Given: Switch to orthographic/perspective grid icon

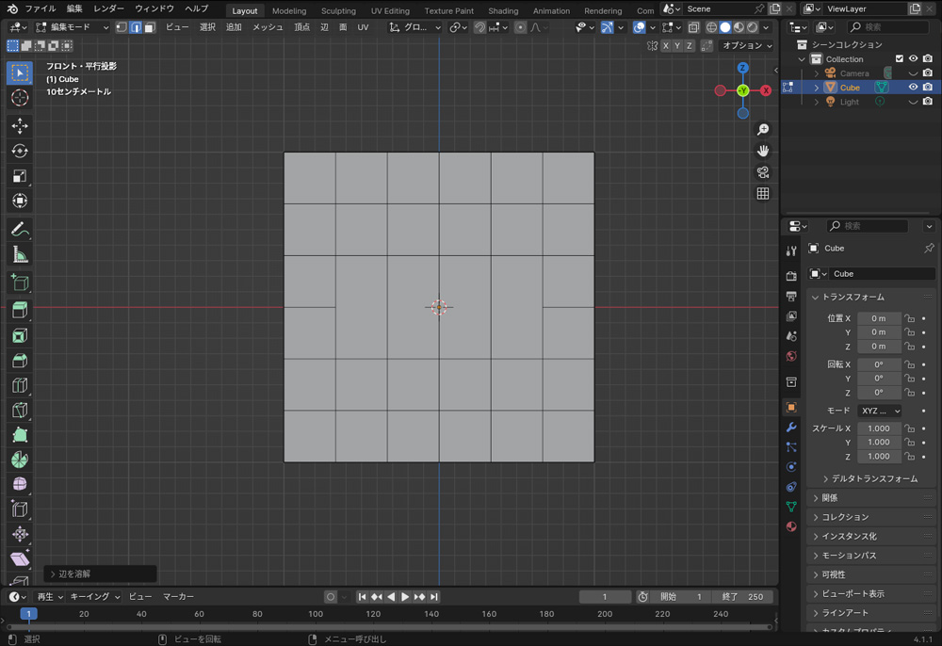Looking at the screenshot, I should 763,194.
